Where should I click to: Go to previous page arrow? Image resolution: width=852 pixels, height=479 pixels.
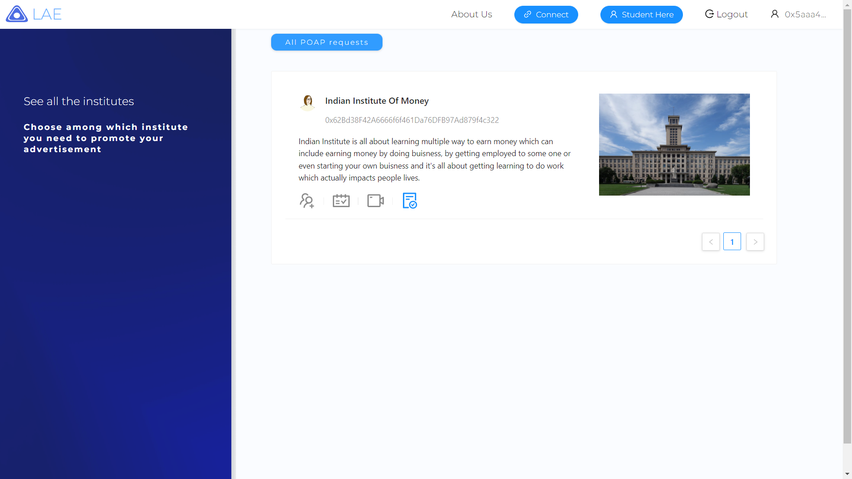point(710,242)
